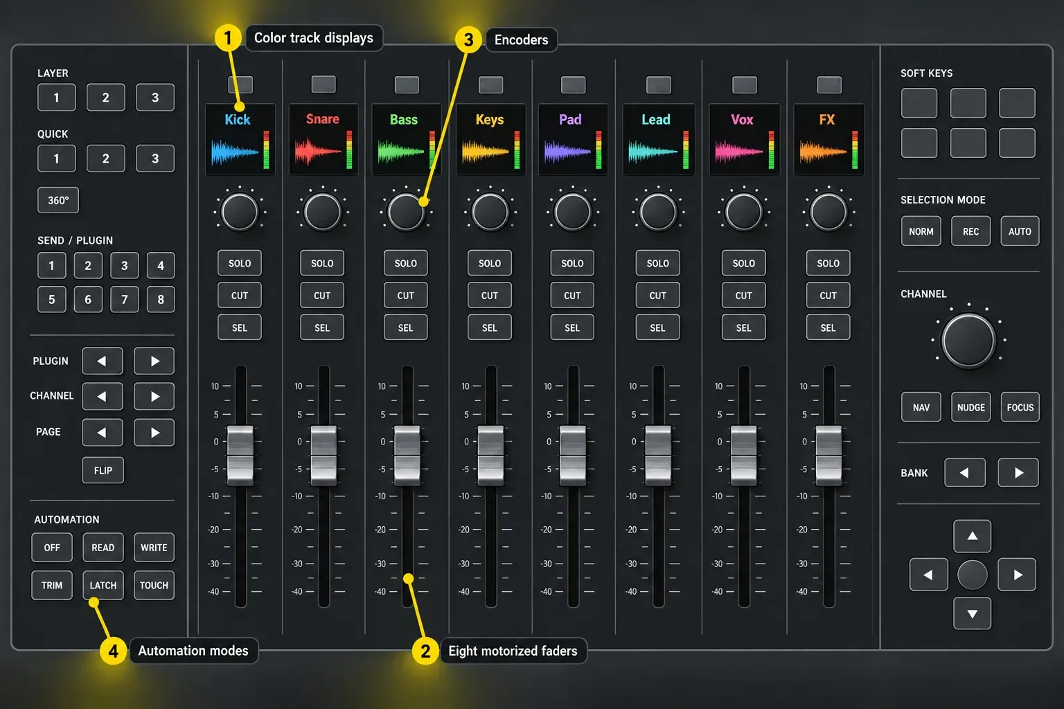Click the PAGE right arrow
The width and height of the screenshot is (1064, 709).
tap(154, 432)
